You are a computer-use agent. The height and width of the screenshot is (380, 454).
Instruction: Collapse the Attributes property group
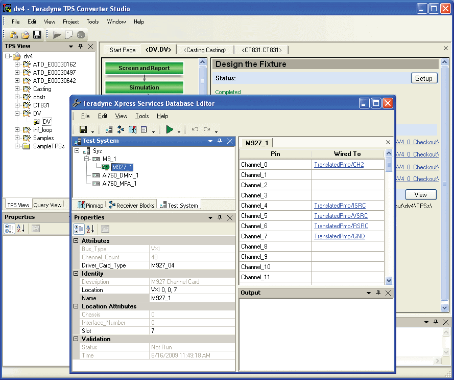click(x=76, y=241)
